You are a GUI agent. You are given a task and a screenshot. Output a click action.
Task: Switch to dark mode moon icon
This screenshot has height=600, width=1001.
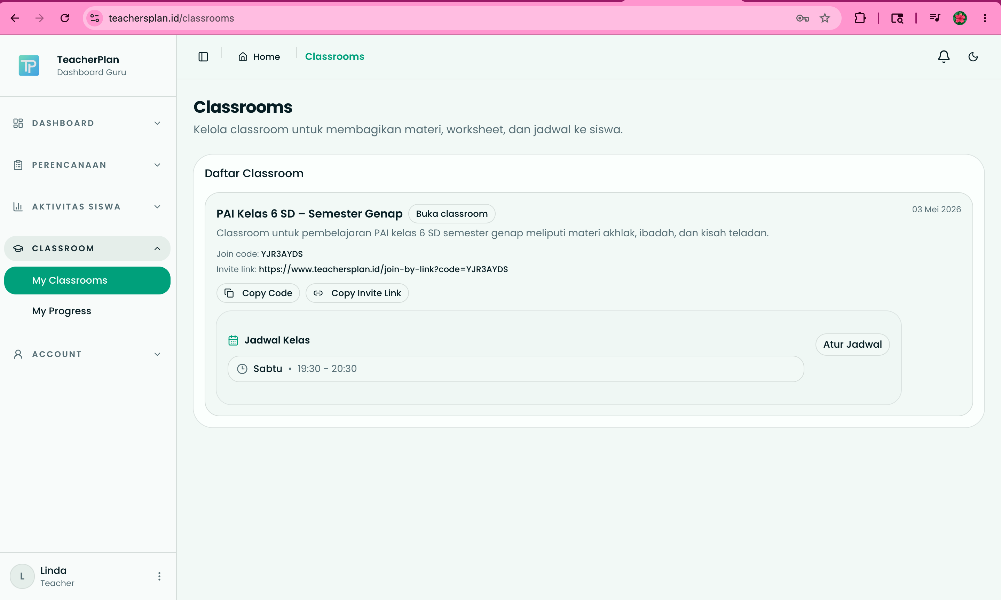click(973, 57)
